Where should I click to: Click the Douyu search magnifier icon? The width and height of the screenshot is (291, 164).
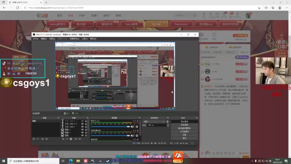(x=195, y=15)
